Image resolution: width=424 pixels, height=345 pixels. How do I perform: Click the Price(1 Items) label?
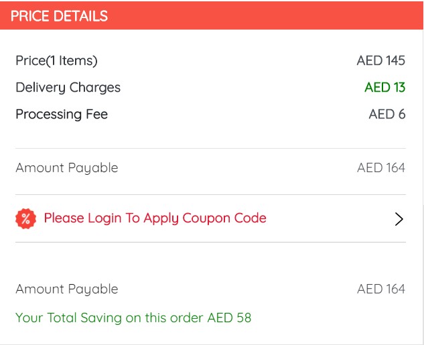pos(56,61)
